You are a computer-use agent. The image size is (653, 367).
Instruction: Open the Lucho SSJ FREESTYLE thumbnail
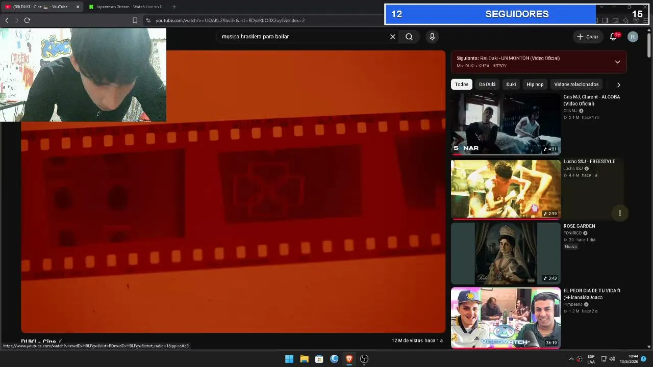point(506,189)
